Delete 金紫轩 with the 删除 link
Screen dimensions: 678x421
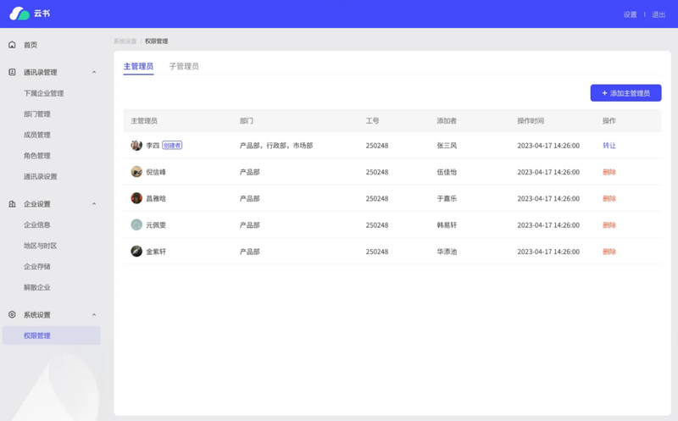609,252
